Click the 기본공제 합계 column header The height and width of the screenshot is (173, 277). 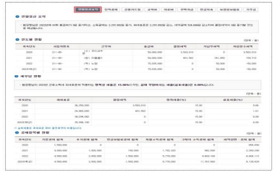coord(52,140)
